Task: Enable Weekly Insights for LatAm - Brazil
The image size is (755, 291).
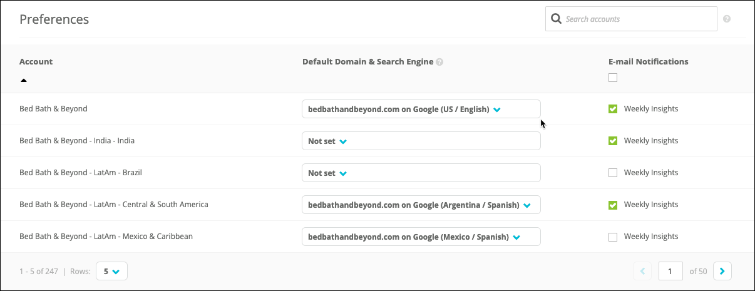Action: click(x=613, y=173)
